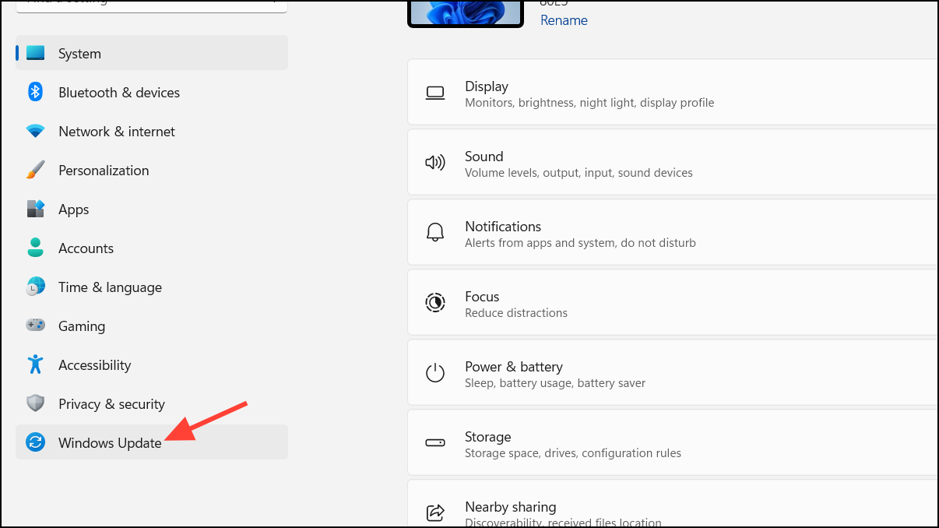Screen dimensions: 939x528
Task: Click the Wi-Fi Network icon in sidebar
Action: coord(36,131)
